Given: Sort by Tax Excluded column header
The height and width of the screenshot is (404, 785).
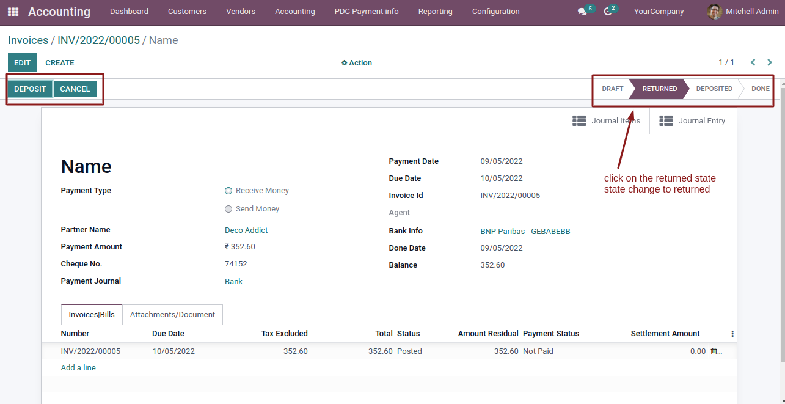Looking at the screenshot, I should pos(284,334).
